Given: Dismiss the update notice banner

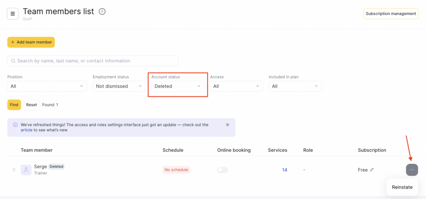Looking at the screenshot, I should [x=228, y=125].
